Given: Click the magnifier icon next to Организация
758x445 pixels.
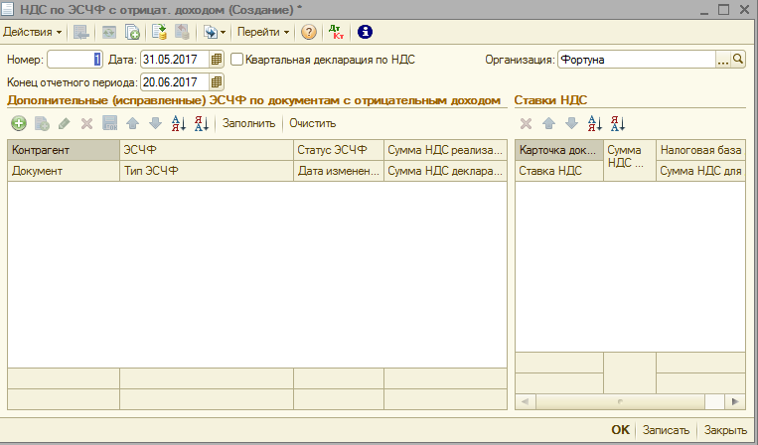Looking at the screenshot, I should [x=738, y=60].
